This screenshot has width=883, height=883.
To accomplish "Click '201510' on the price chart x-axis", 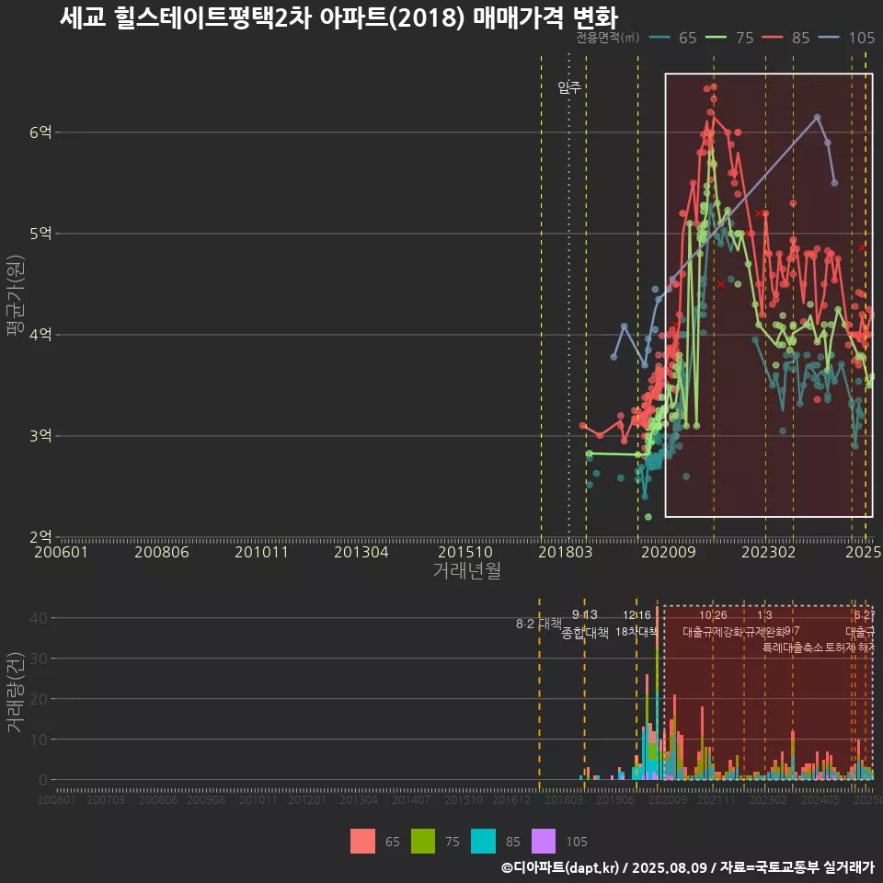I will pos(465,552).
